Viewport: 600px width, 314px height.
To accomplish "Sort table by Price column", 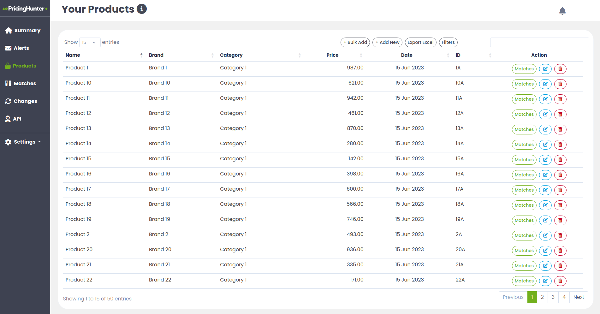I will (x=332, y=55).
